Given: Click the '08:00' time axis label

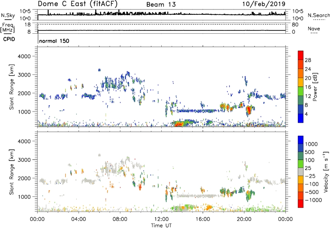Looking at the screenshot, I should coord(120,219).
